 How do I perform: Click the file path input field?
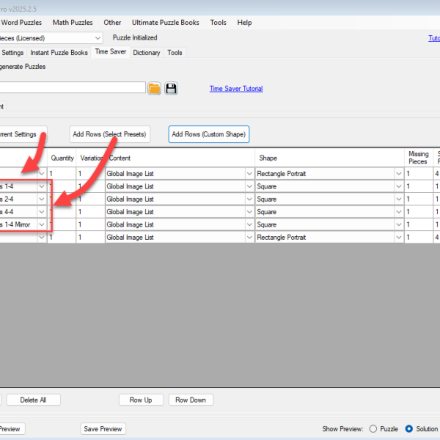73,88
